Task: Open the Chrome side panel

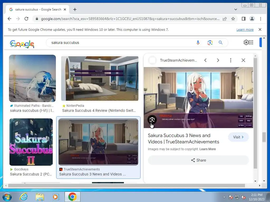Action: 243,19
